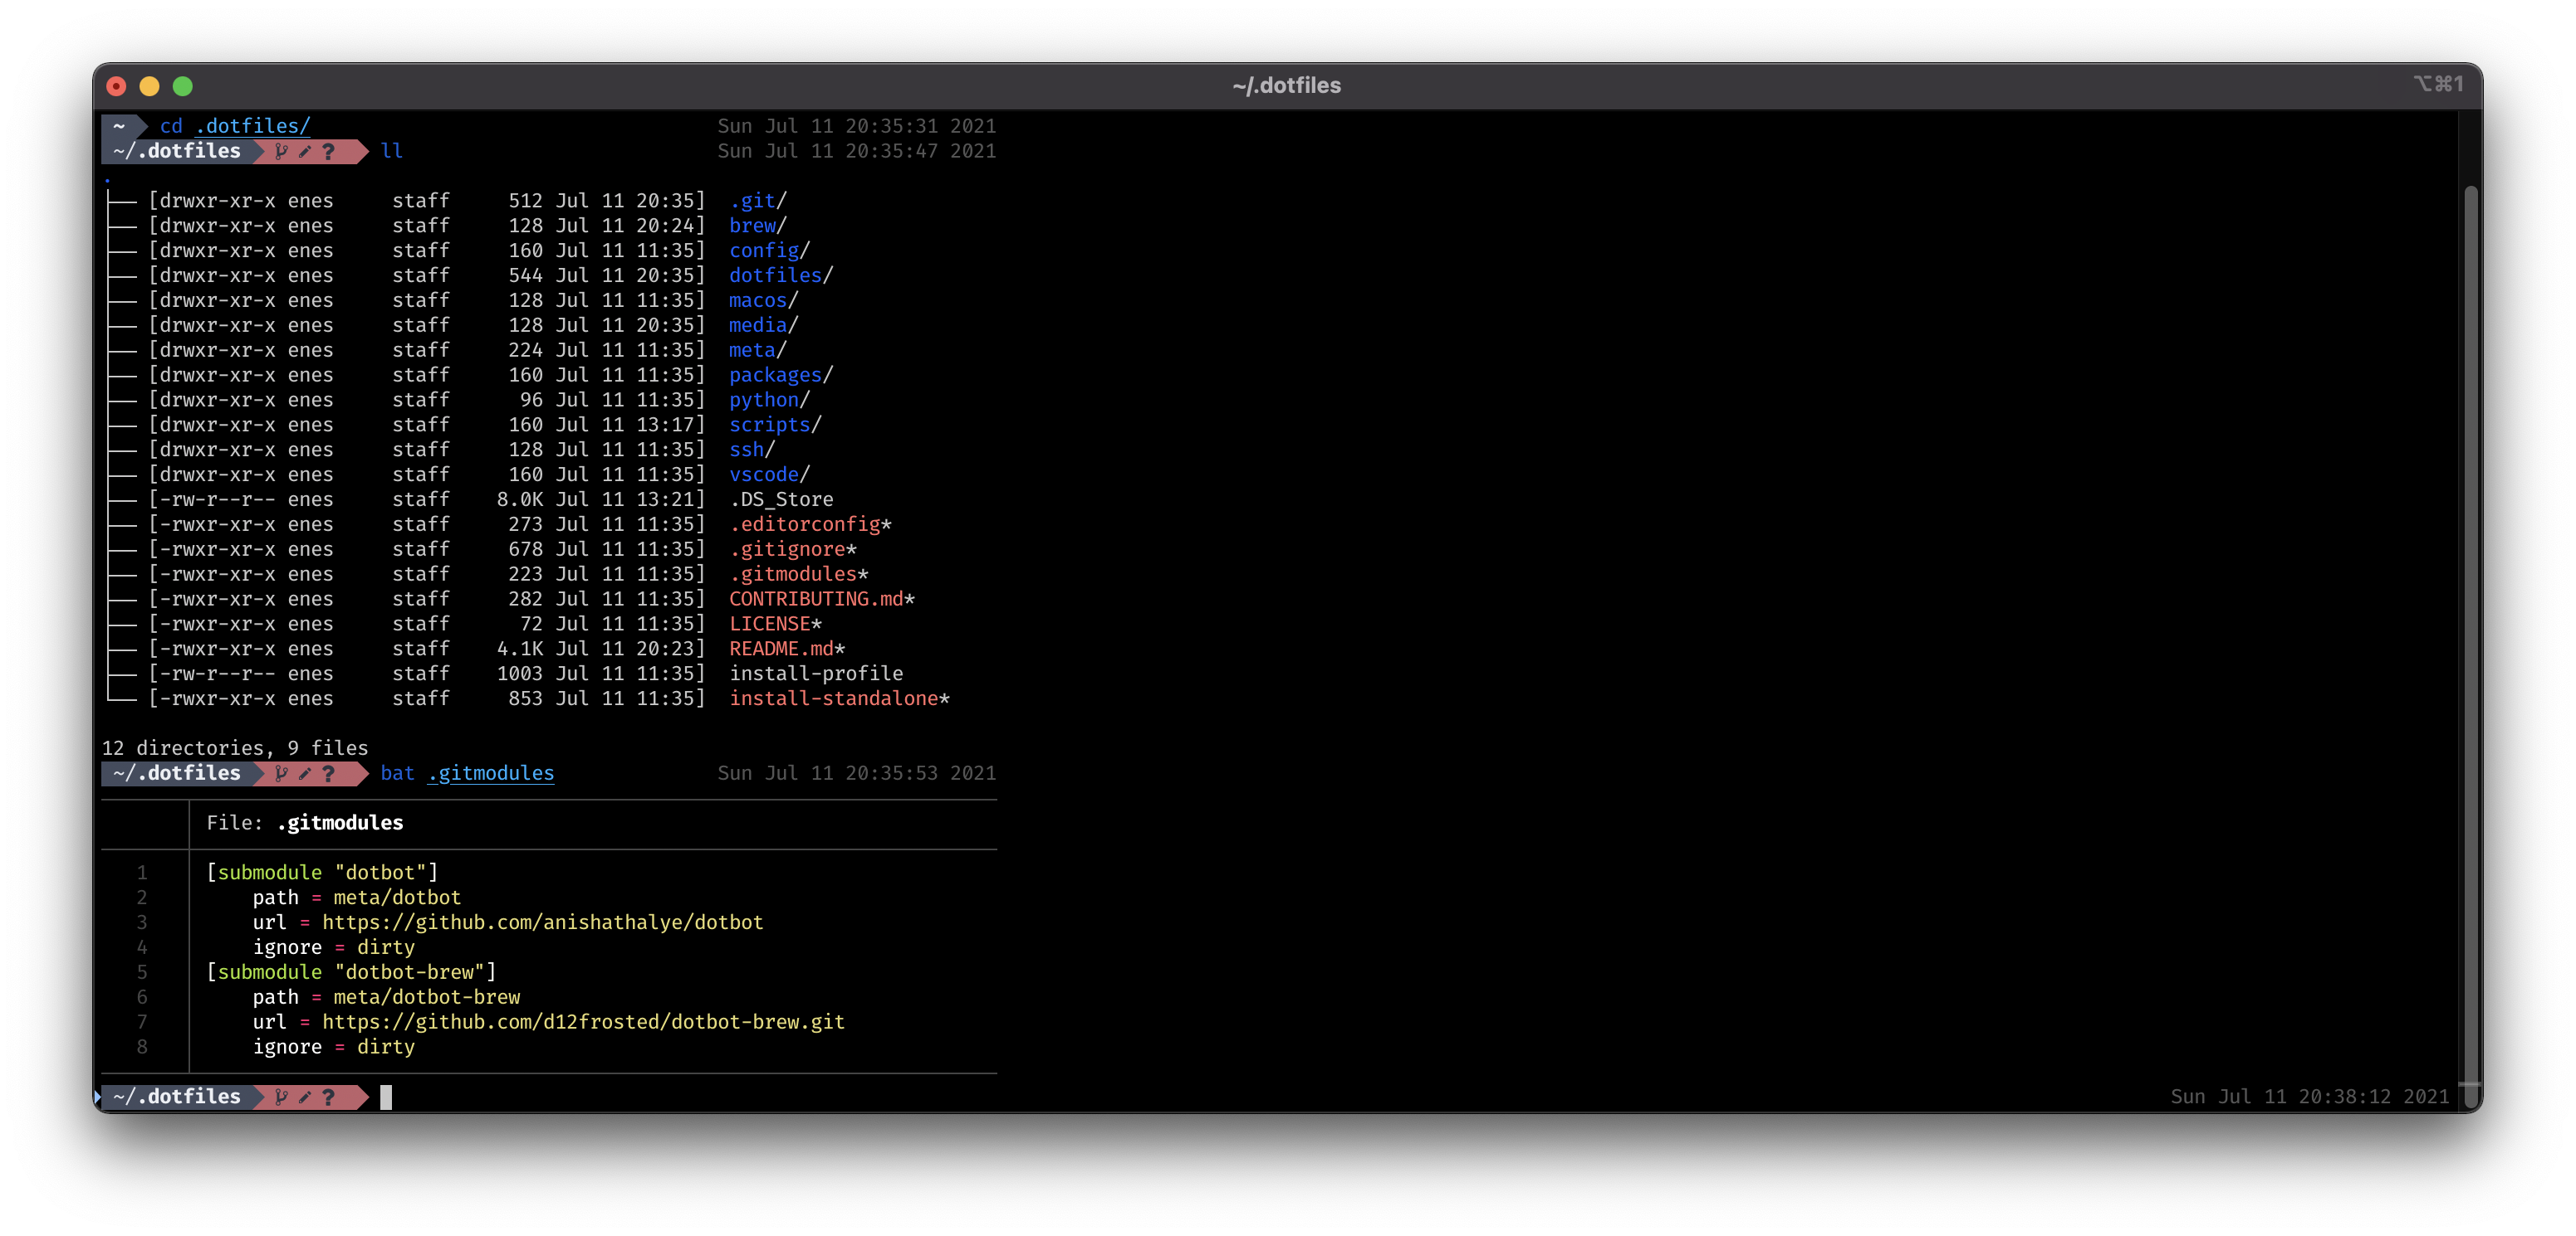
Task: Open the d12frosted/dotbot-brew.git URL
Action: tap(583, 1022)
